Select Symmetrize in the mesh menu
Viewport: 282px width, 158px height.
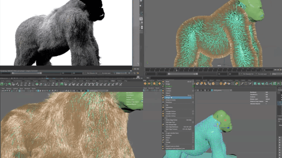point(169,107)
